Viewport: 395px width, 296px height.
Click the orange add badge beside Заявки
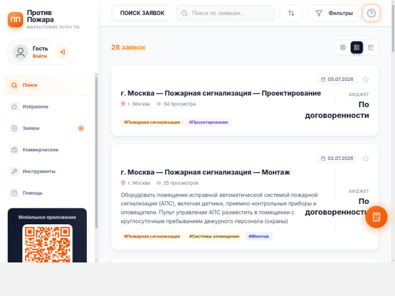(81, 128)
